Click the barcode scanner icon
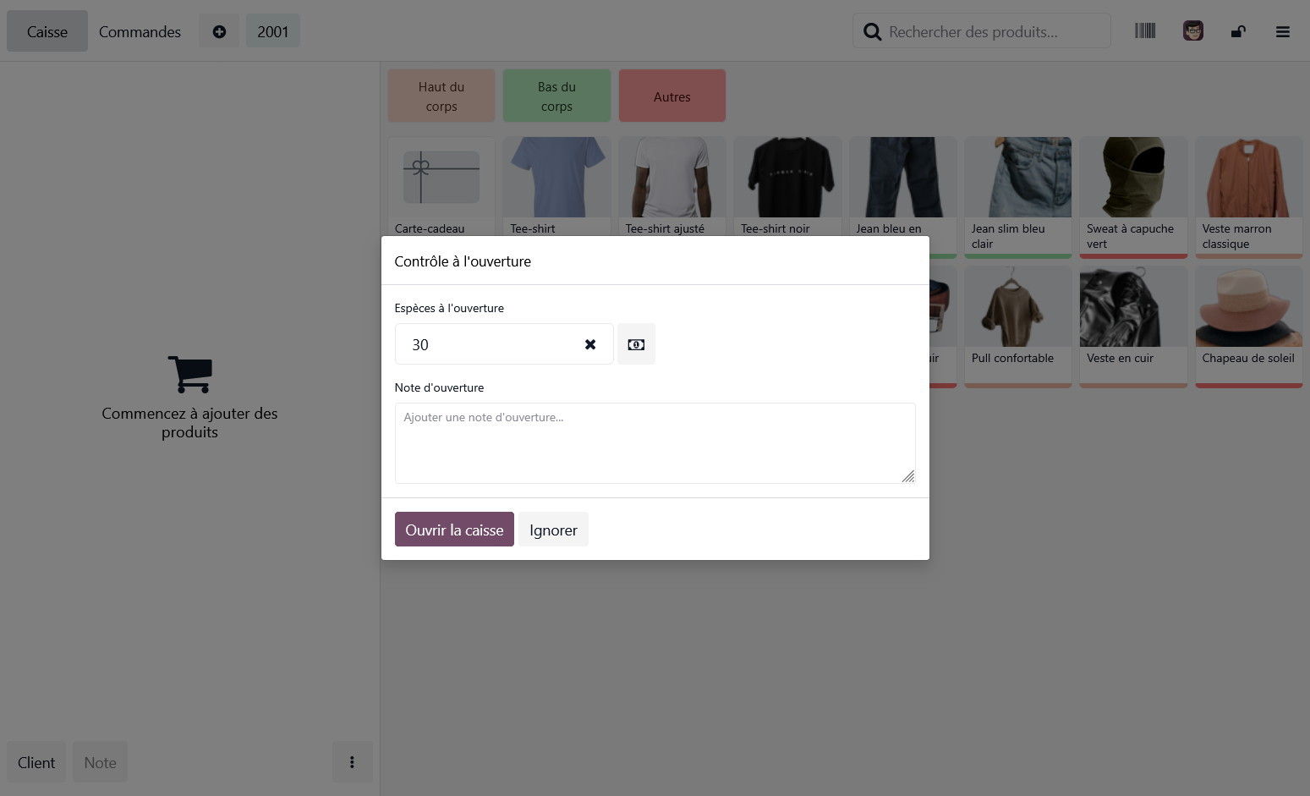 tap(1145, 30)
